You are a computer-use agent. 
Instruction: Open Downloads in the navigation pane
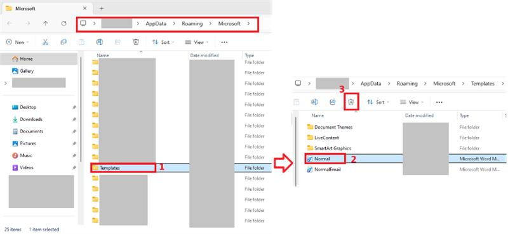click(27, 119)
